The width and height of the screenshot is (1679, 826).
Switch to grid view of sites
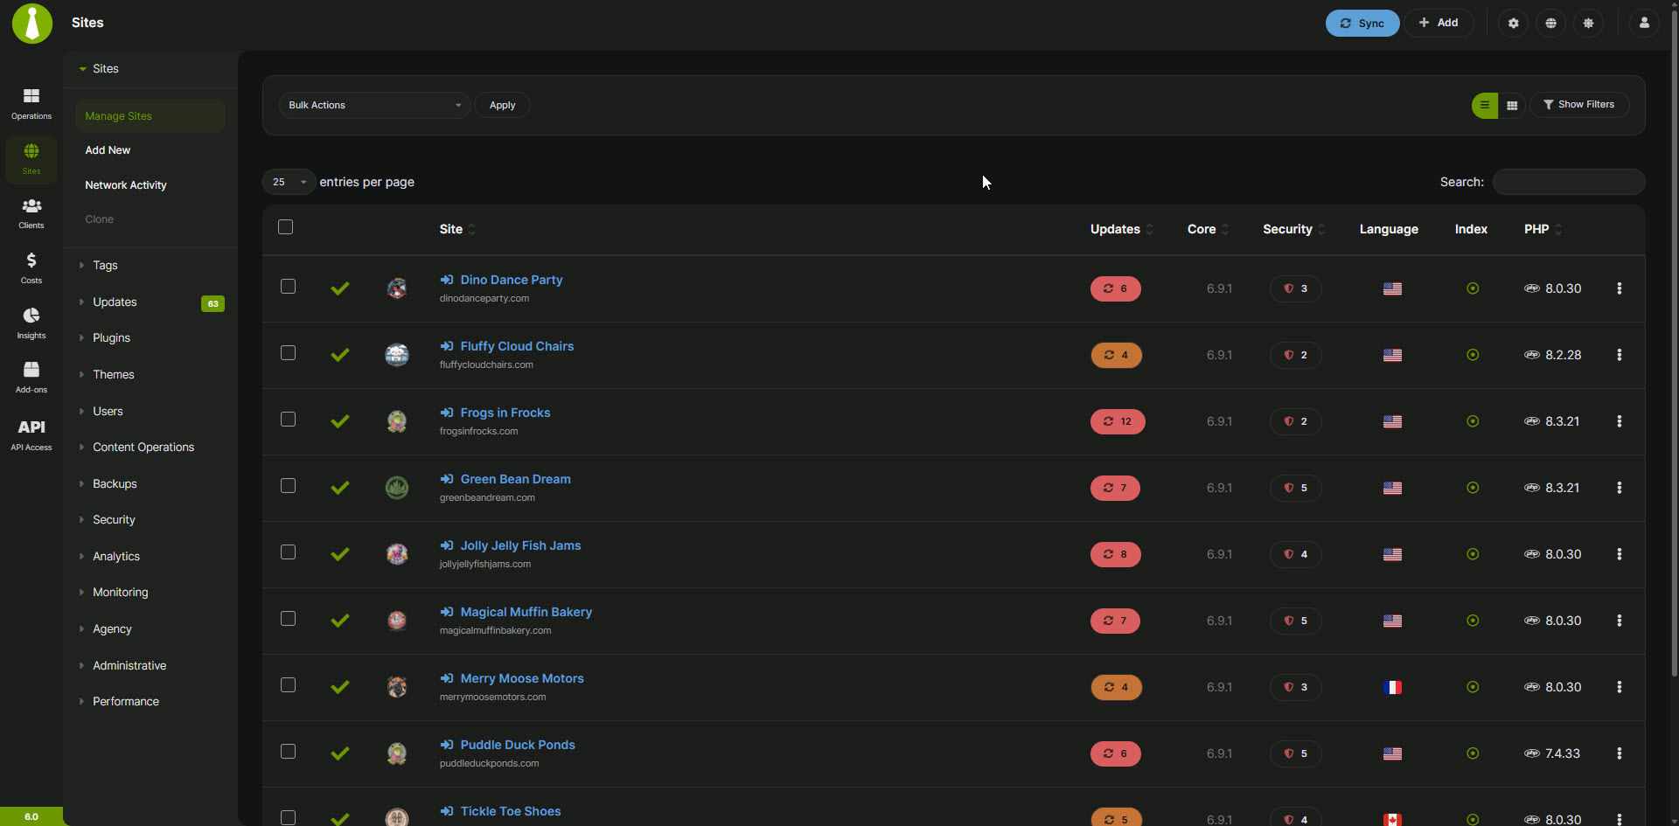[x=1512, y=105]
